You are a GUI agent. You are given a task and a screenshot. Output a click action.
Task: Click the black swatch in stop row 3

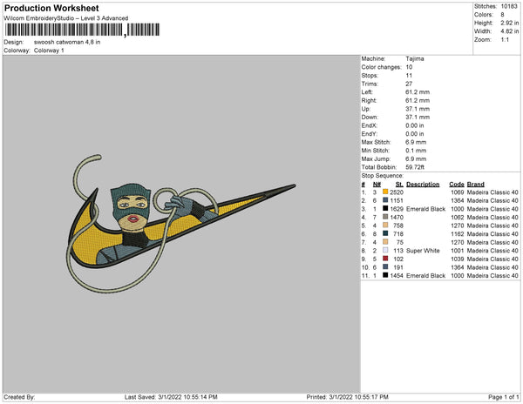pos(385,208)
